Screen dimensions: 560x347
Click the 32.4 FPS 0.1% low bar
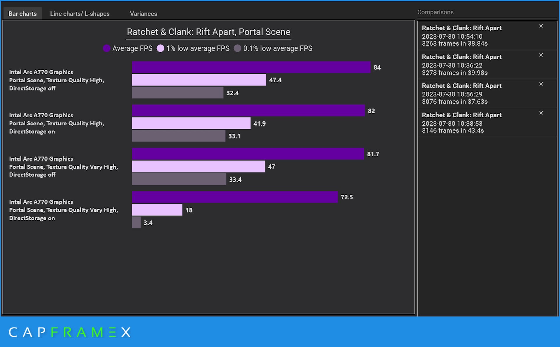tap(178, 93)
